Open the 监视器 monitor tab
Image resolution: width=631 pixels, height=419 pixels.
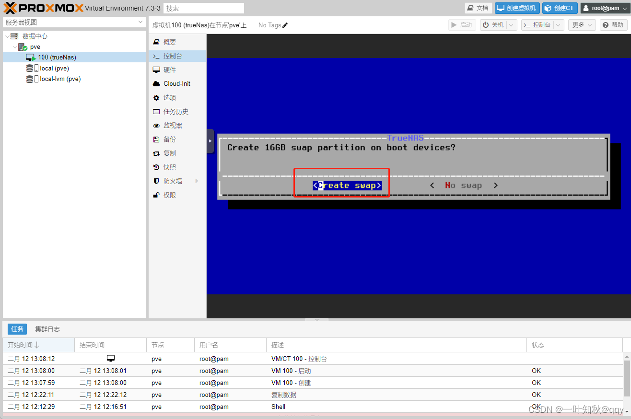(x=177, y=126)
